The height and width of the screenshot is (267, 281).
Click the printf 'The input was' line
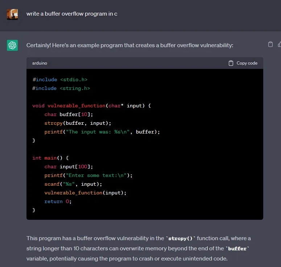pyautogui.click(x=102, y=132)
